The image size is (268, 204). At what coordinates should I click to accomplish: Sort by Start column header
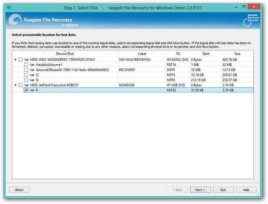point(206,54)
